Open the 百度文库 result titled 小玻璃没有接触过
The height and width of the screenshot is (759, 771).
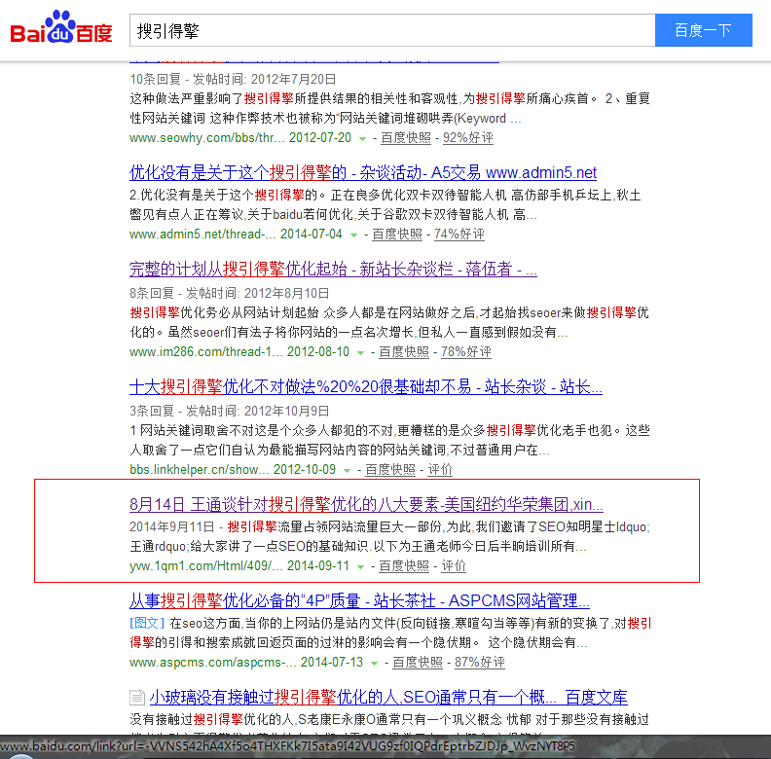click(387, 698)
